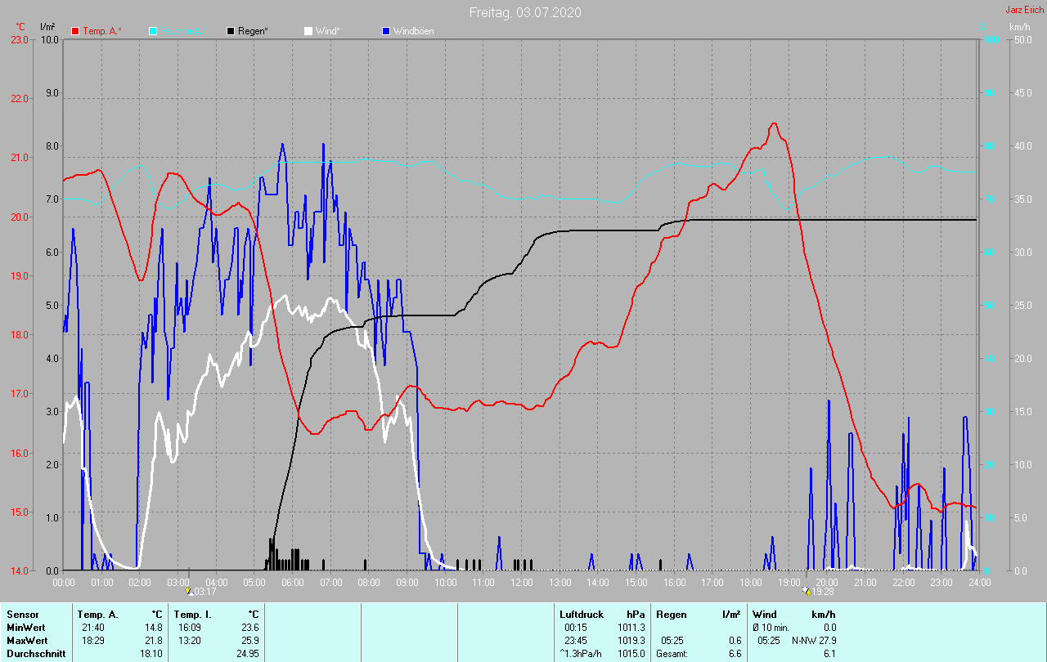Select the white Wind legend square
This screenshot has height=662, width=1047.
308,31
